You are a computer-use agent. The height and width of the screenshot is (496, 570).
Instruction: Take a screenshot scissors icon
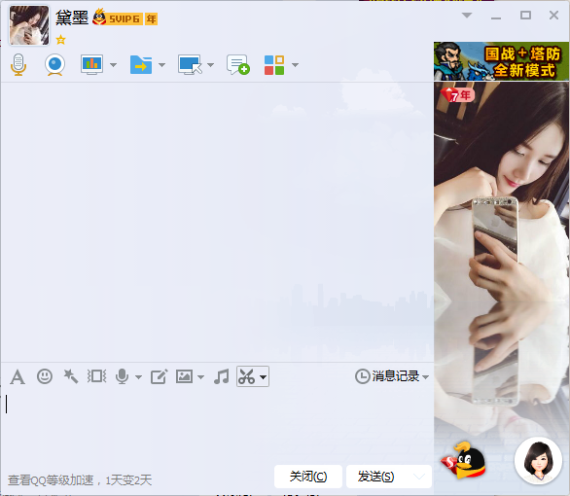(x=247, y=376)
